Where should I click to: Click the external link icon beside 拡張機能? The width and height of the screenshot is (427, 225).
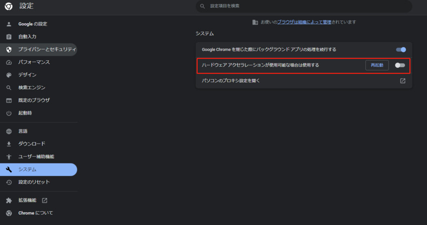pyautogui.click(x=45, y=200)
